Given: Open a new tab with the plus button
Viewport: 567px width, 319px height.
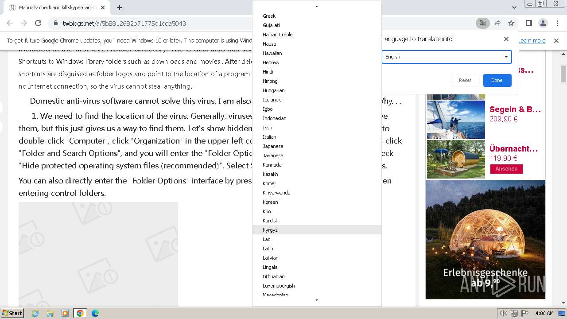Looking at the screenshot, I should click(x=120, y=8).
